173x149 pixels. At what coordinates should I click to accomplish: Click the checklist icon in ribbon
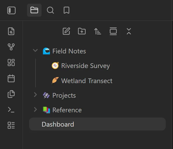[11, 125]
